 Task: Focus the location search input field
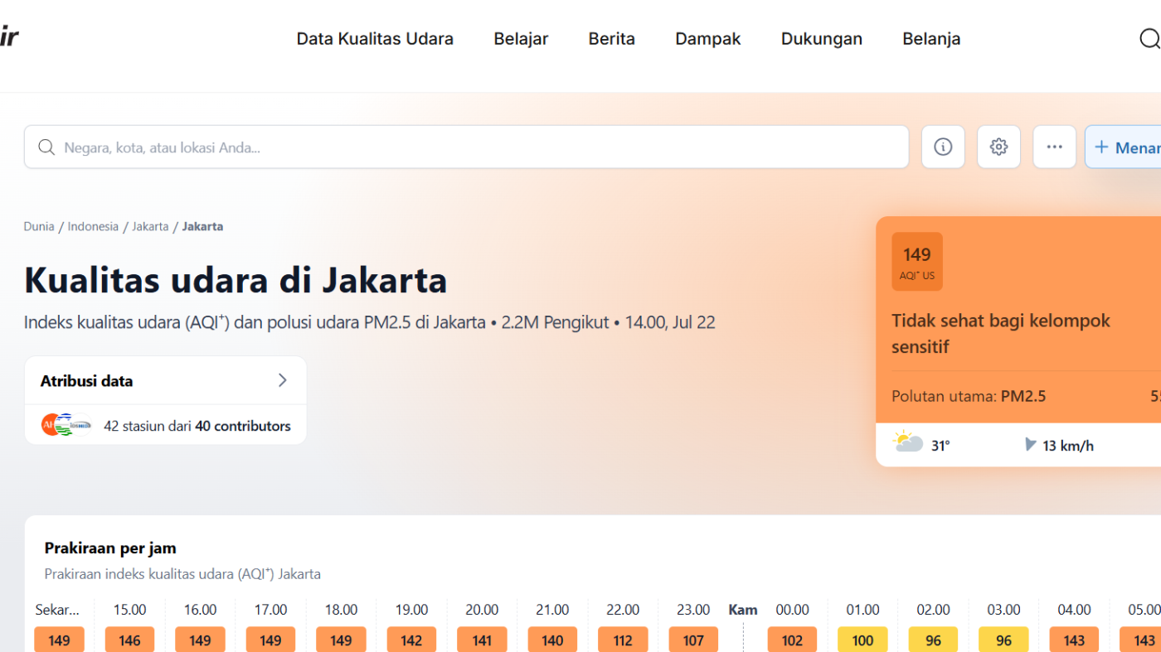point(467,147)
